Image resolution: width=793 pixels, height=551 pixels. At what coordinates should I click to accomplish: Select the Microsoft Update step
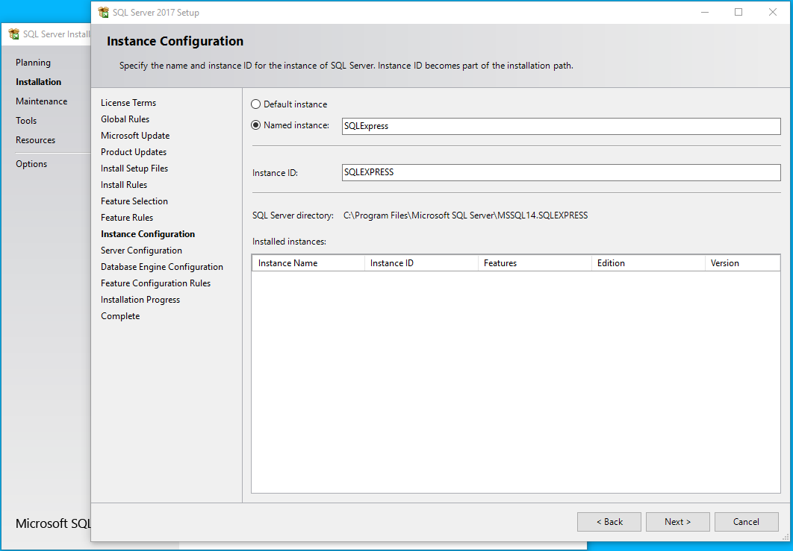(135, 136)
